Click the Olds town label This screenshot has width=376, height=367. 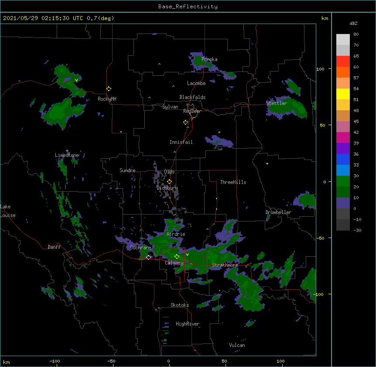click(169, 172)
